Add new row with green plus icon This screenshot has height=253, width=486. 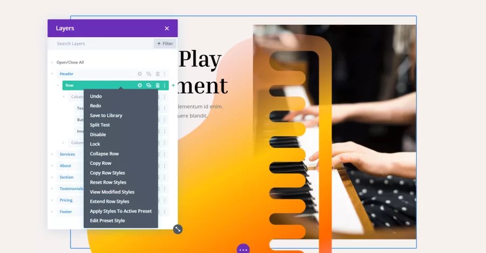point(173,85)
